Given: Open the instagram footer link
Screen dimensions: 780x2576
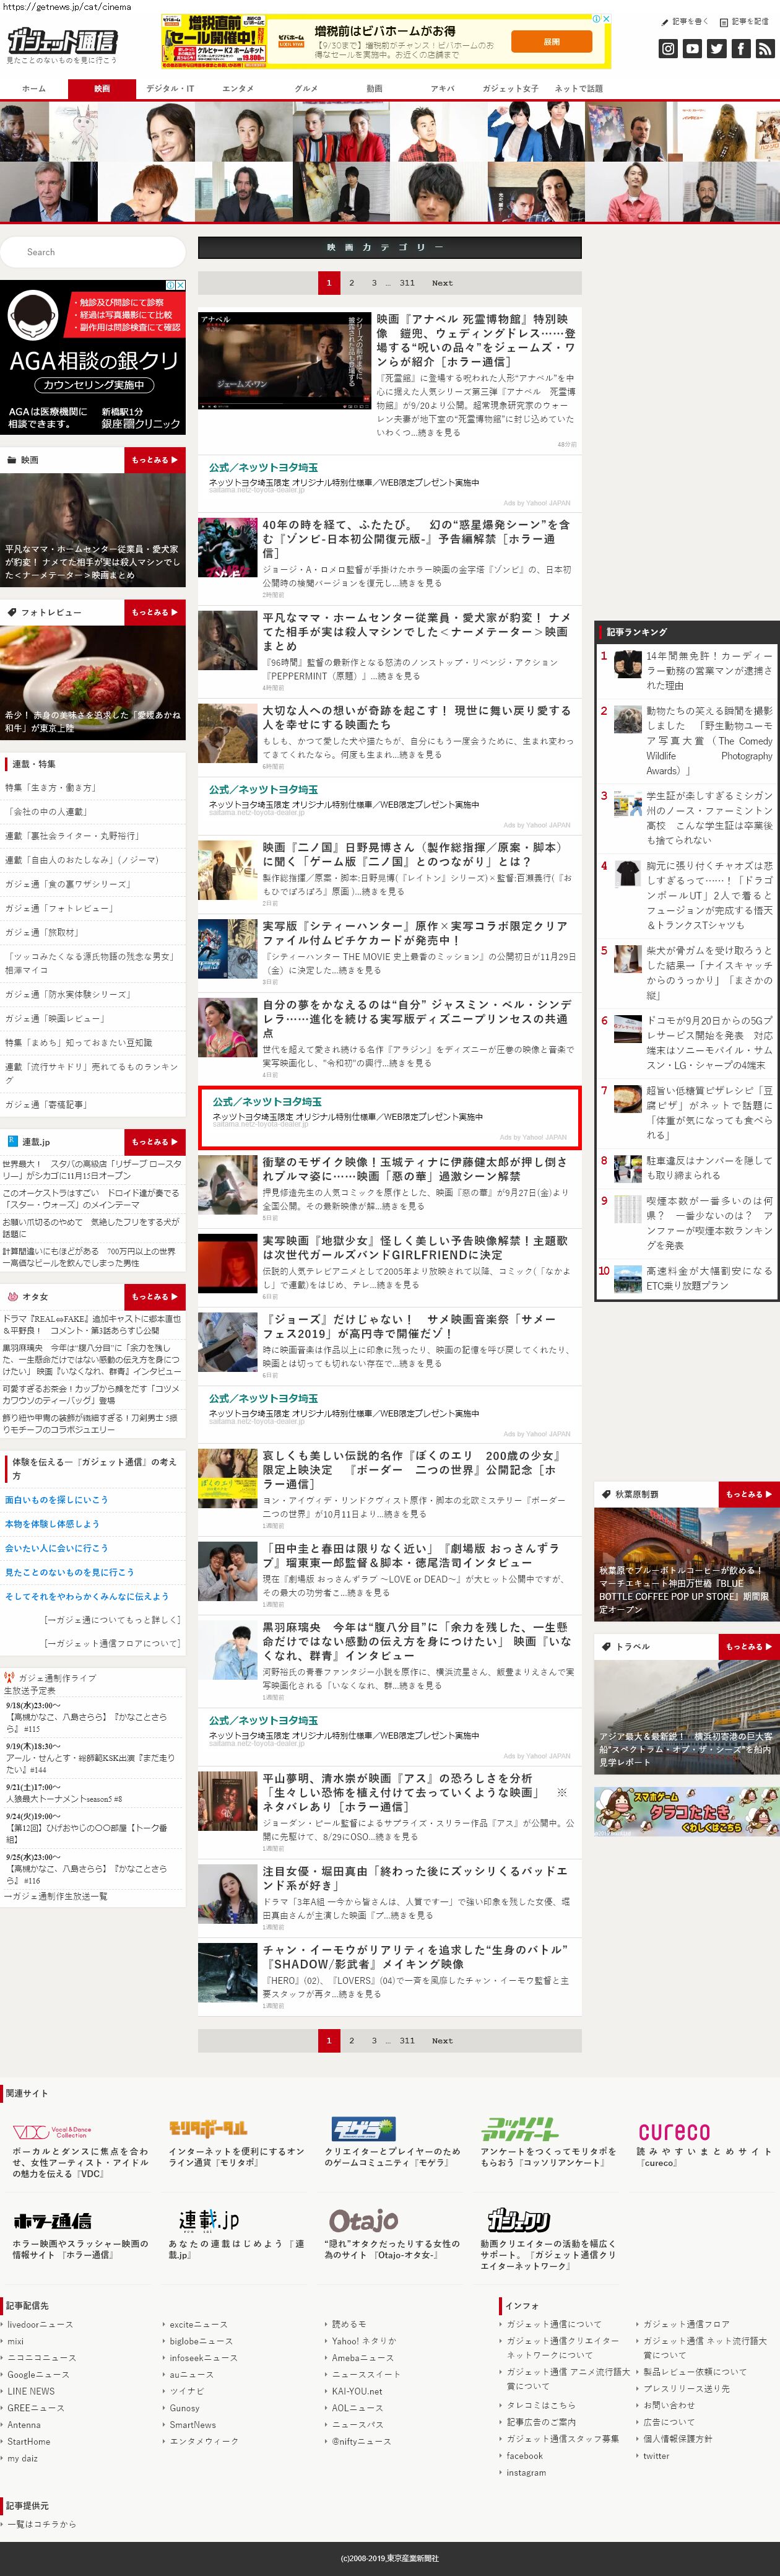Looking at the screenshot, I should 526,2472.
